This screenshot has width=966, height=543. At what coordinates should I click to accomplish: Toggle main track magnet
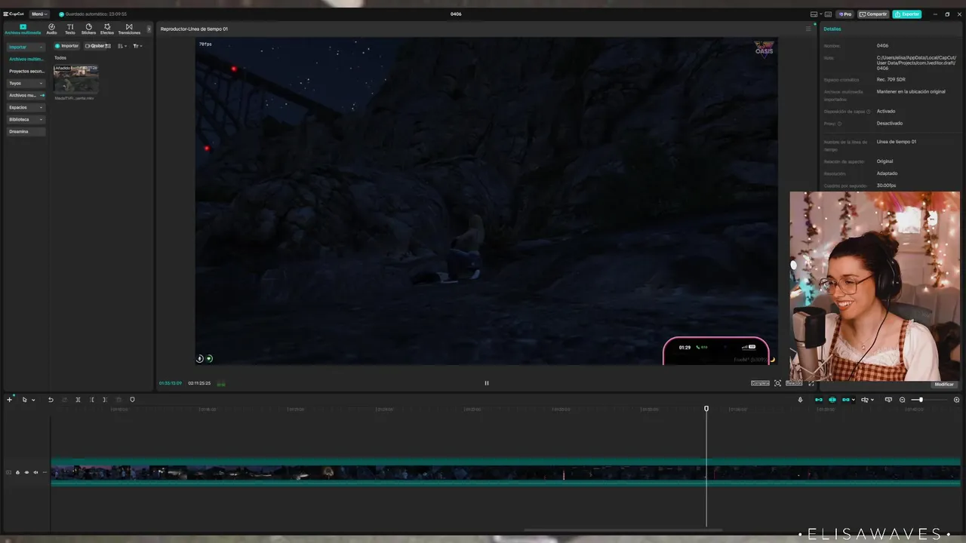819,400
